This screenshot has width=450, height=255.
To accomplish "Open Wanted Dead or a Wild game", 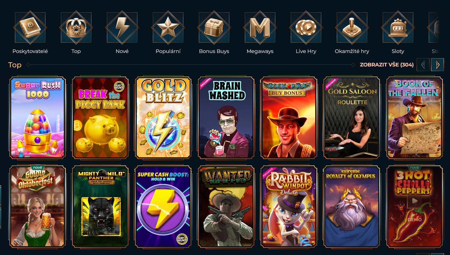I will tap(226, 207).
